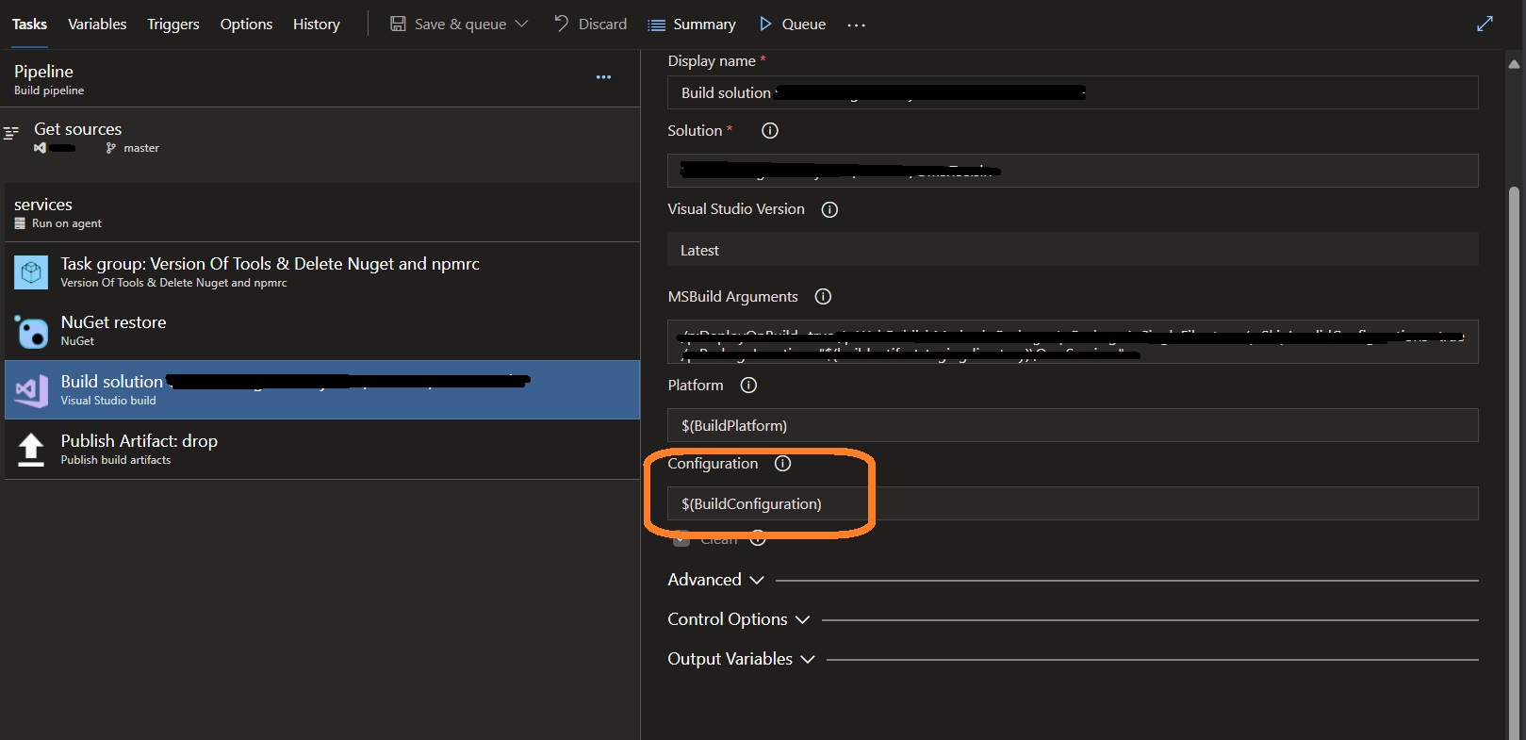The width and height of the screenshot is (1526, 740).
Task: Show Solution info tooltip icon
Action: pyautogui.click(x=770, y=131)
